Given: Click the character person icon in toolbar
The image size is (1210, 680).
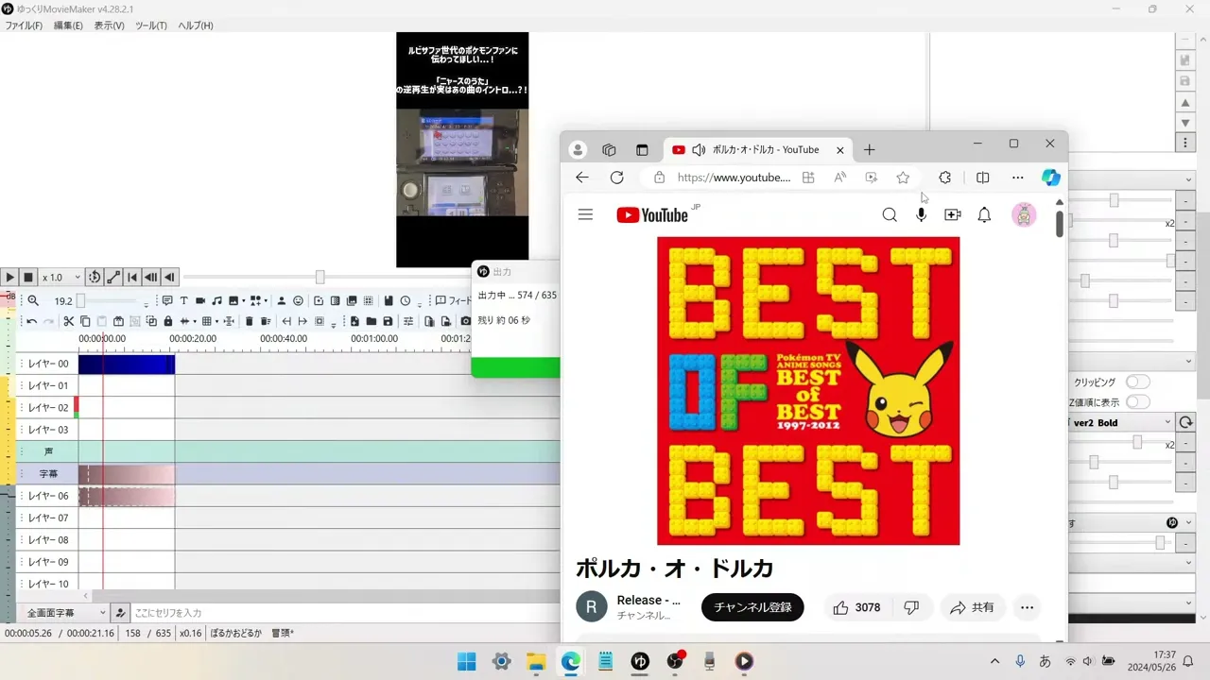Looking at the screenshot, I should tap(281, 300).
